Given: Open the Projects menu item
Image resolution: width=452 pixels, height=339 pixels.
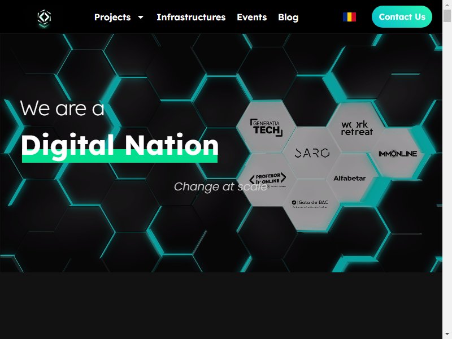Looking at the screenshot, I should (112, 18).
